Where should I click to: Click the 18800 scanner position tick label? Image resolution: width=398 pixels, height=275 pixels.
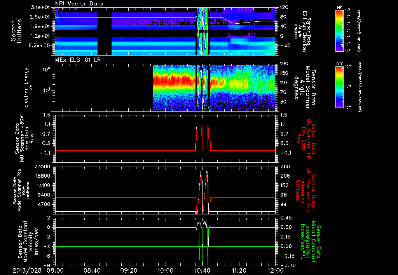tap(42, 176)
